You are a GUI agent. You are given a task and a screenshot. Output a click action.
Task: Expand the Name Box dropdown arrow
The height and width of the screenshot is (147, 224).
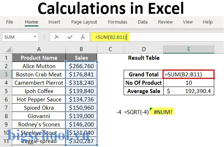coord(35,37)
